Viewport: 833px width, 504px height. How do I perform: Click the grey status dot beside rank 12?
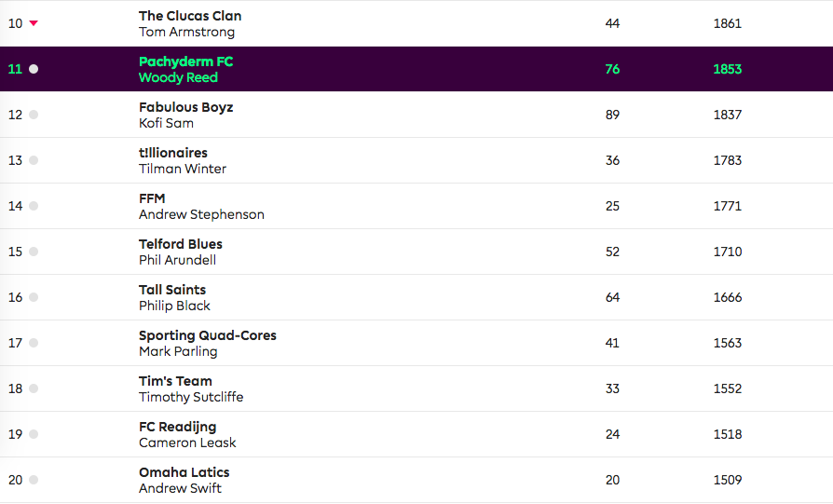click(34, 115)
